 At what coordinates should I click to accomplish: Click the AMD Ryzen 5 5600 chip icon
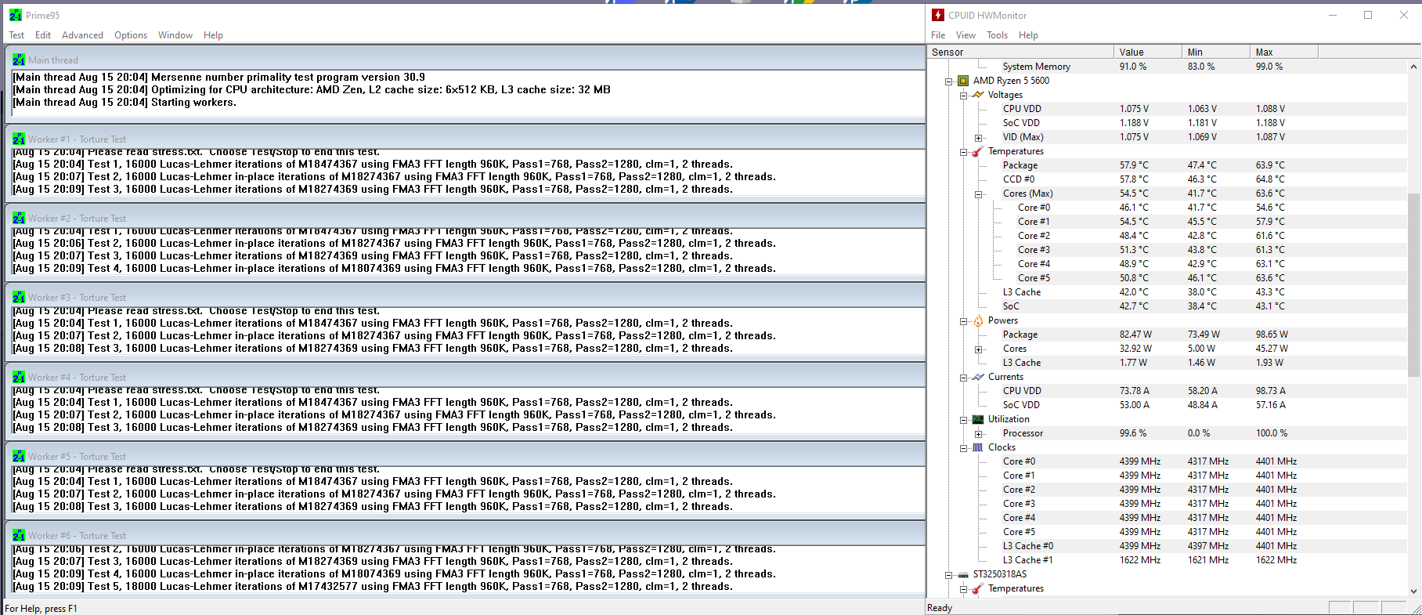coord(963,81)
